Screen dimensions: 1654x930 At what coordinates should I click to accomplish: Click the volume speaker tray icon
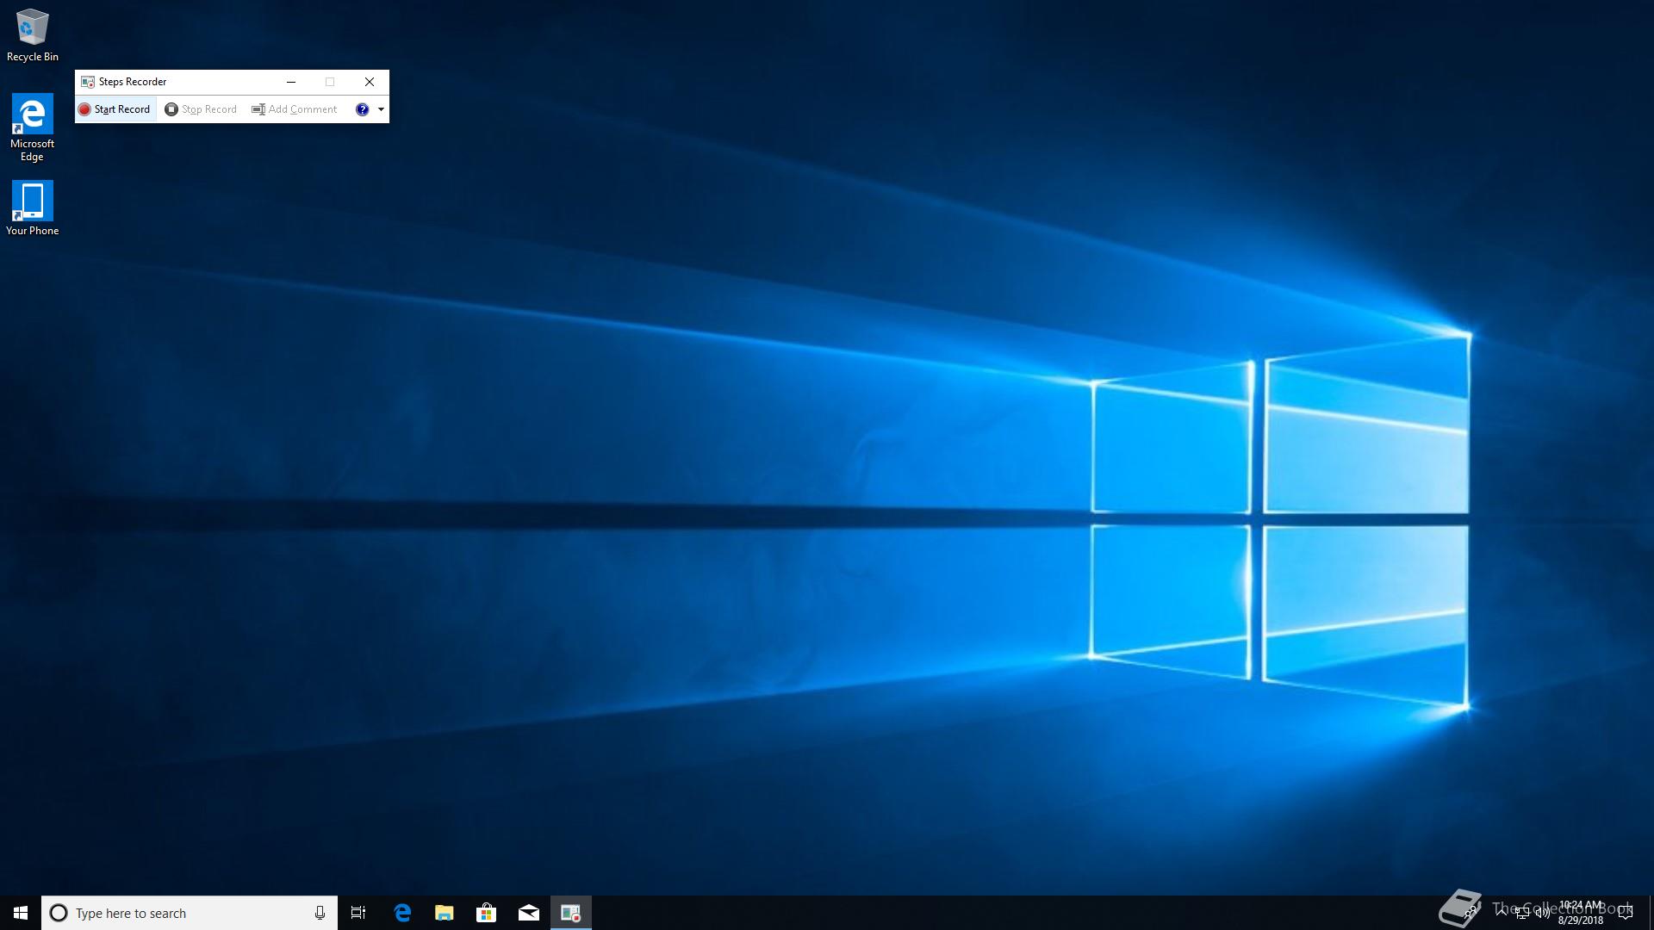1543,913
